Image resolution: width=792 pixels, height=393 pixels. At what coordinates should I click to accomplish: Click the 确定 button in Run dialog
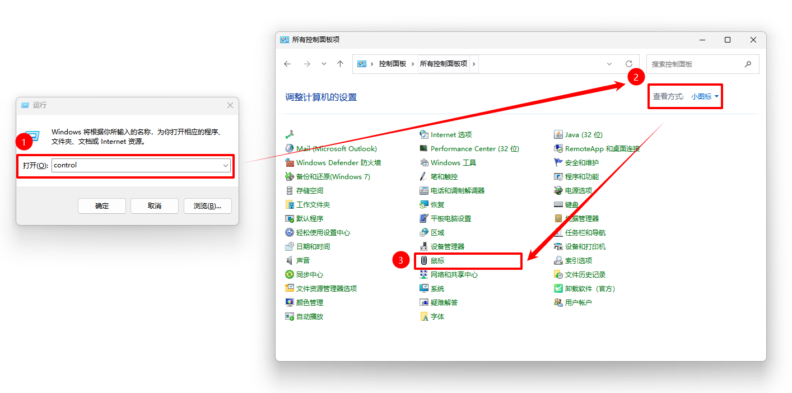click(102, 206)
